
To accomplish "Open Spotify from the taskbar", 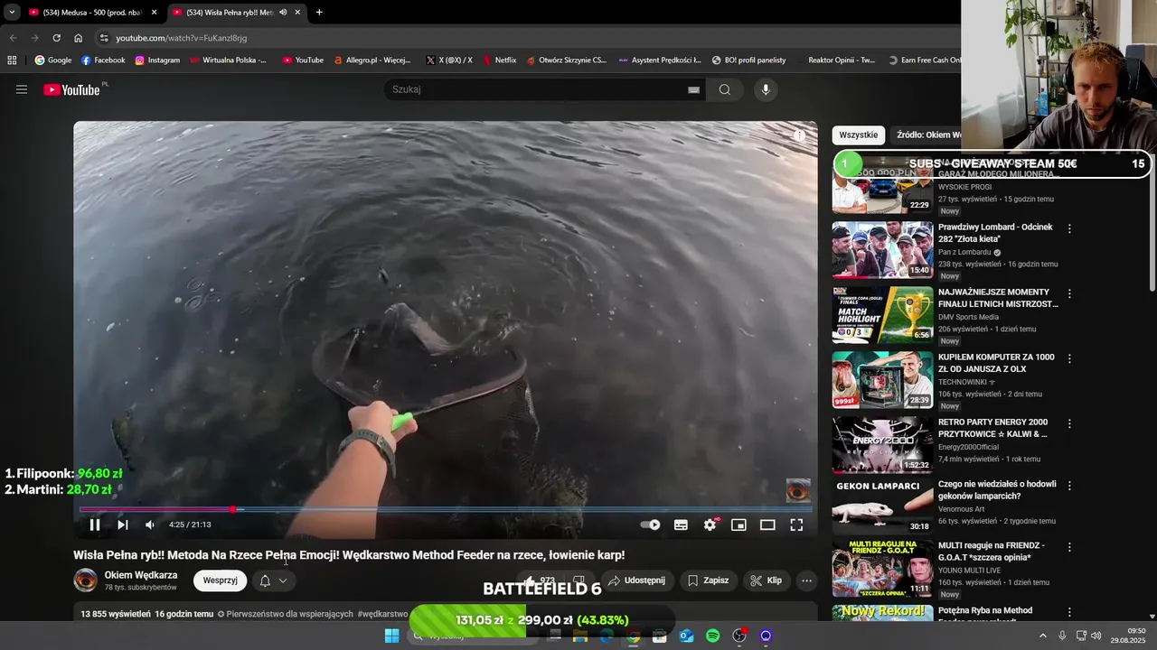I will click(x=712, y=636).
